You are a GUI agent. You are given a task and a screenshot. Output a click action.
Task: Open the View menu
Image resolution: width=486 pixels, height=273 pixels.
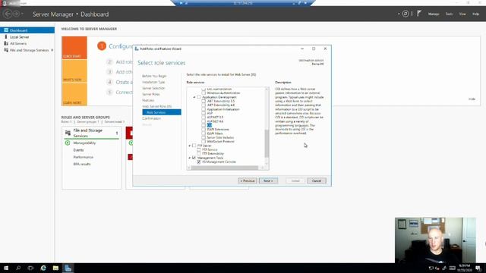462,14
